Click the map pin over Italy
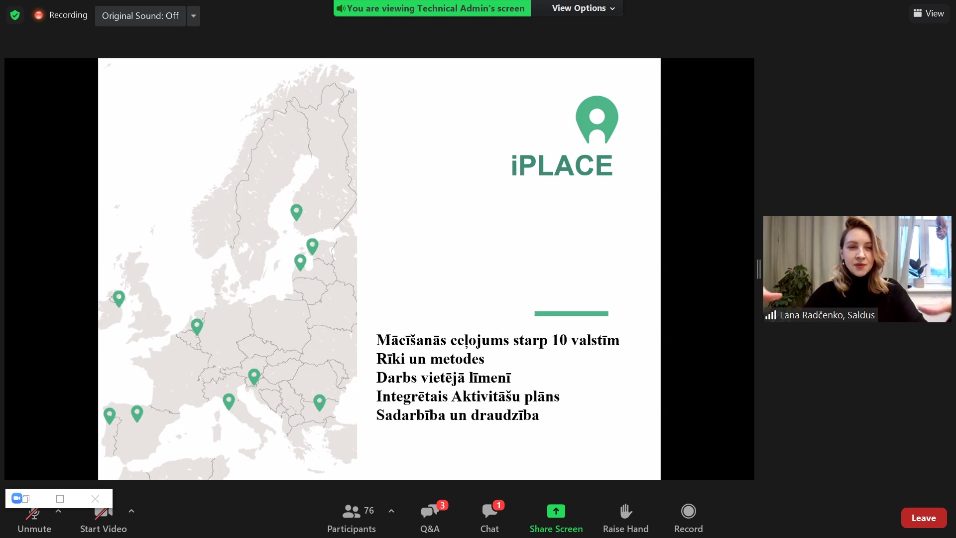 229,402
